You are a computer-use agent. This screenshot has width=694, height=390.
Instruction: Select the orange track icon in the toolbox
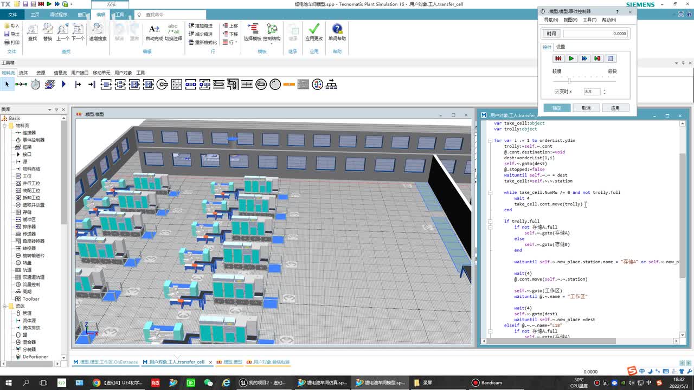289,84
